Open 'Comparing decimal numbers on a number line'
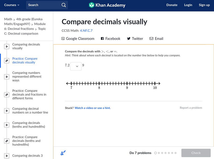The height and width of the screenshot is (159, 214). click(30, 111)
